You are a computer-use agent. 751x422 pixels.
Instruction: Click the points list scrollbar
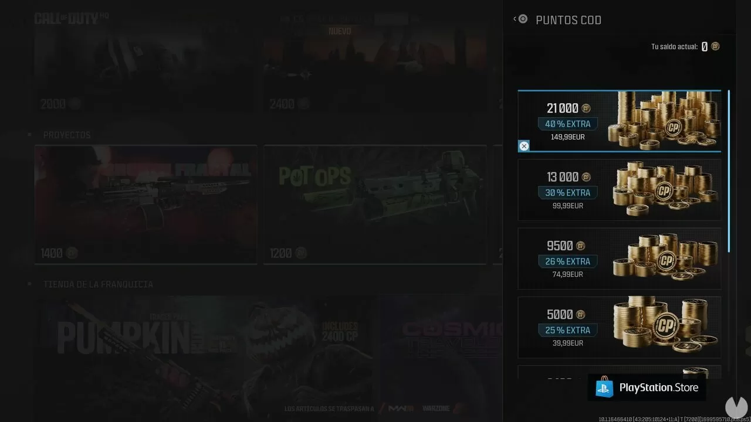point(729,170)
